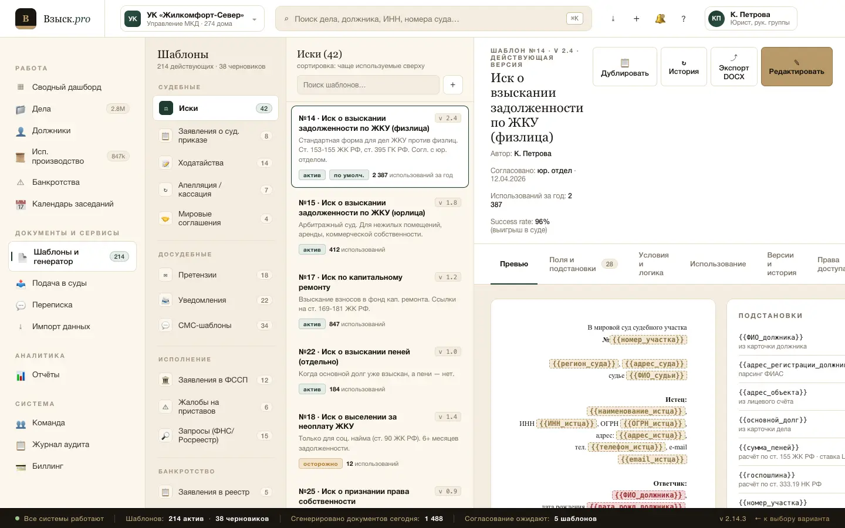Open the К. Петрова user profile menu
Image resolution: width=845 pixels, height=528 pixels.
coord(751,19)
